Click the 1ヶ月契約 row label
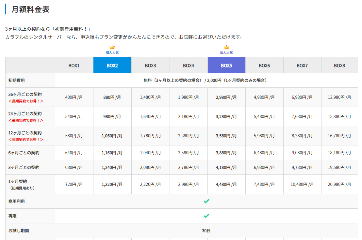The height and width of the screenshot is (240, 362). [18, 181]
